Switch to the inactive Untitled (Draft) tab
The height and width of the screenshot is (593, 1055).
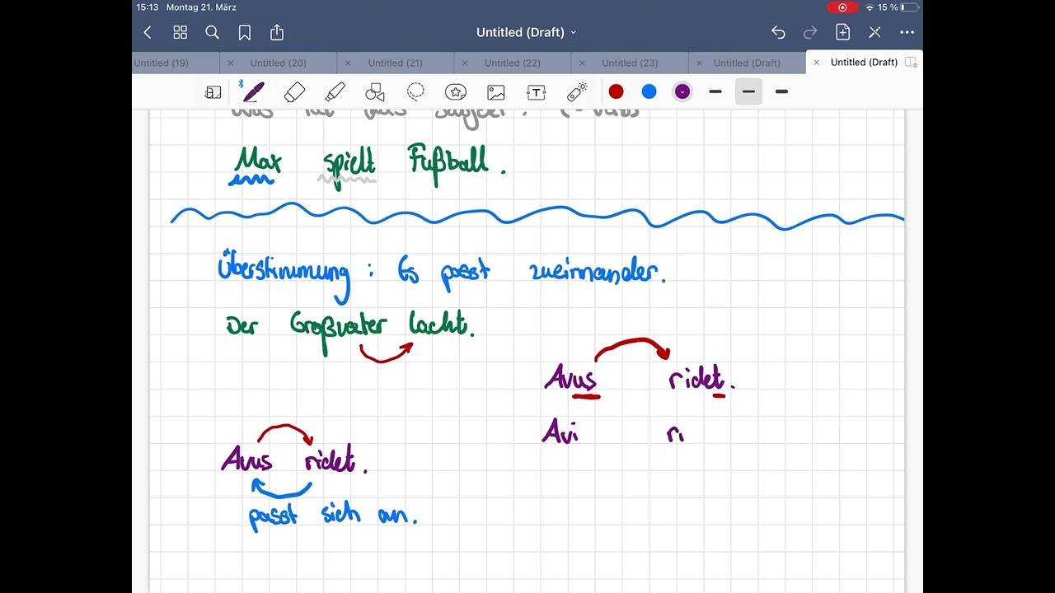(747, 63)
